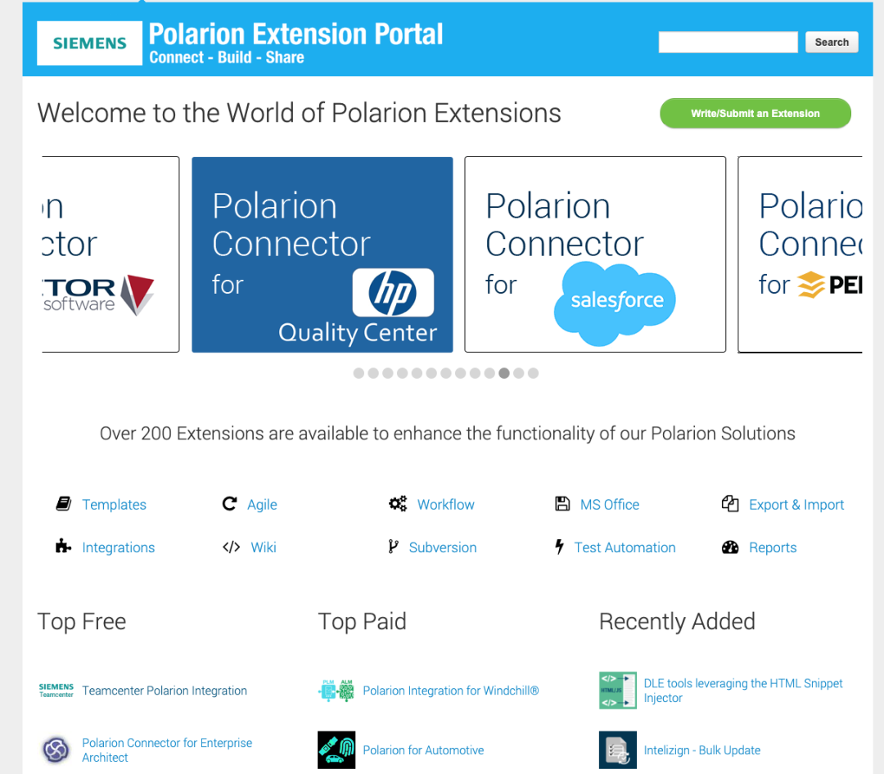This screenshot has width=884, height=774.
Task: Click the Export & Import copy icon
Action: coord(730,504)
